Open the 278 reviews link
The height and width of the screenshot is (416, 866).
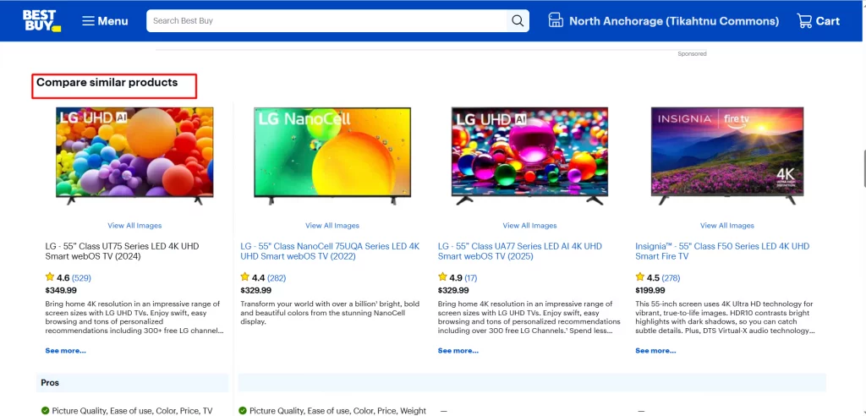[671, 278]
